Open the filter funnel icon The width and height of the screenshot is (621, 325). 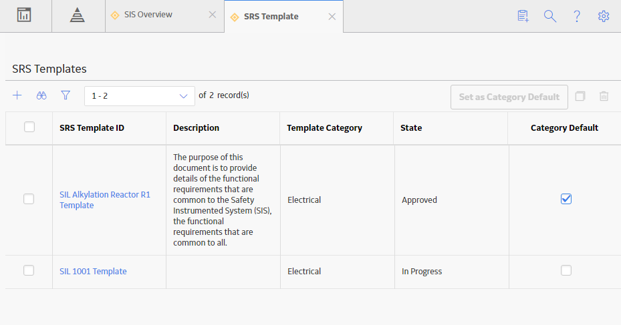[x=66, y=95]
